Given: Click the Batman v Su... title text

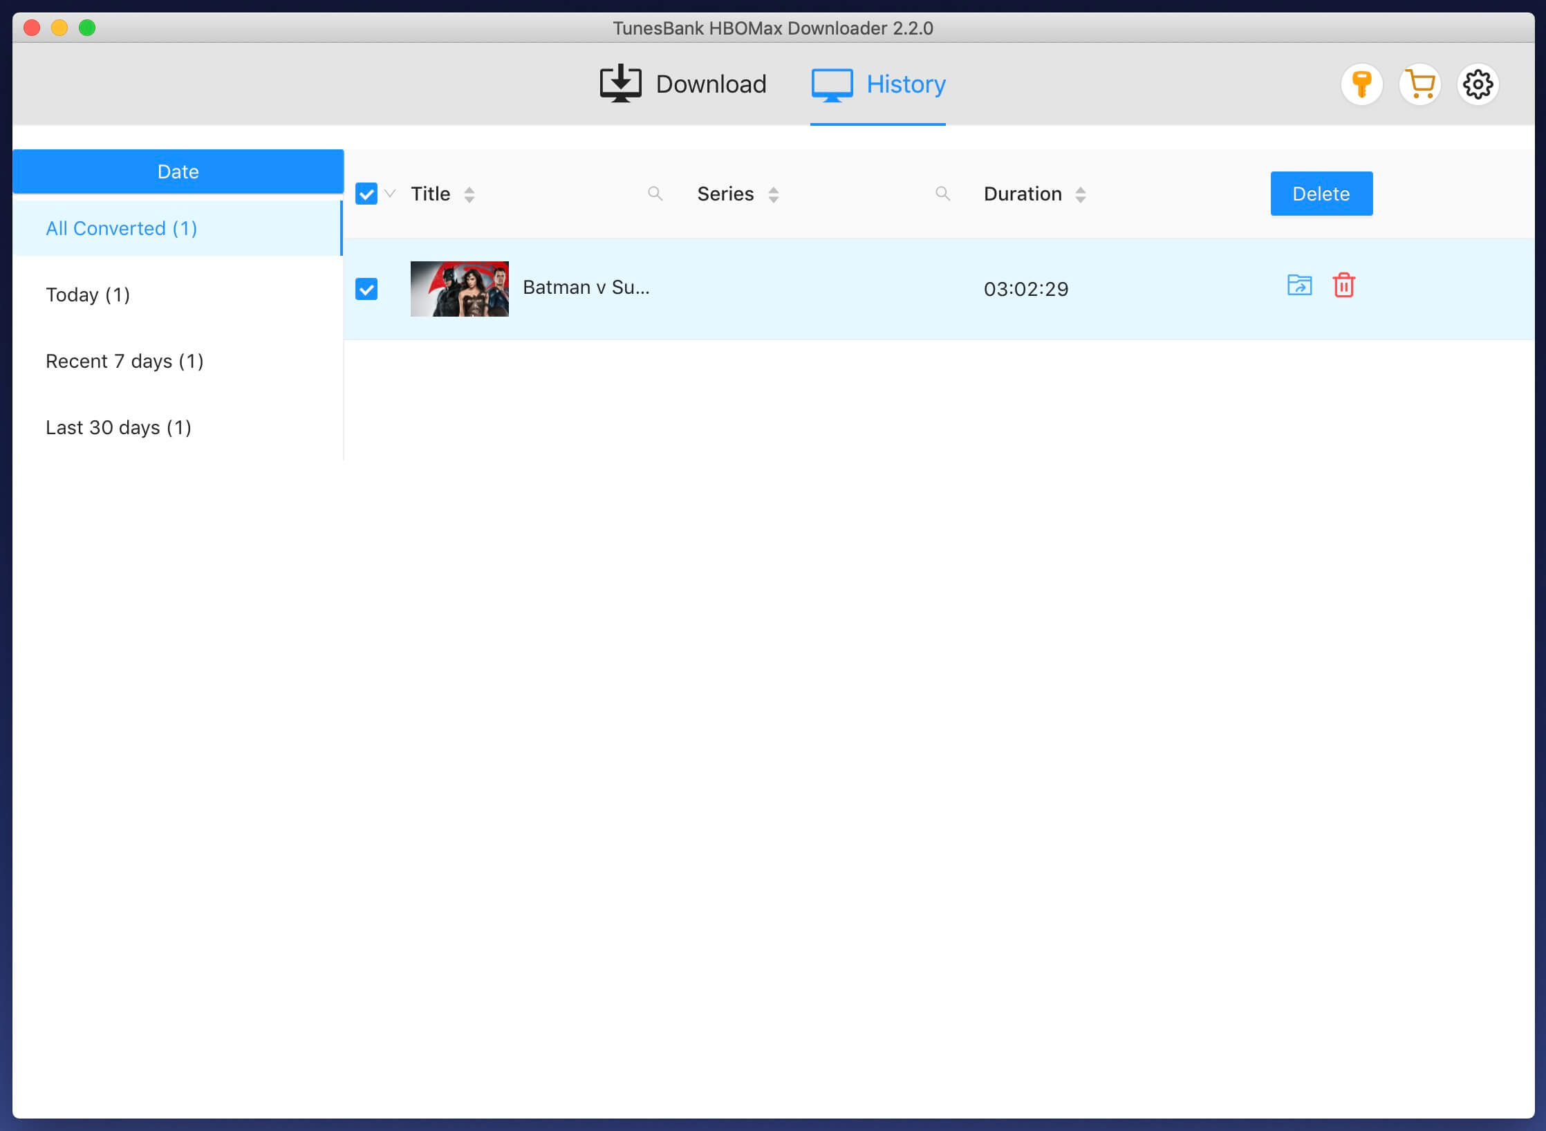Looking at the screenshot, I should click(x=586, y=288).
